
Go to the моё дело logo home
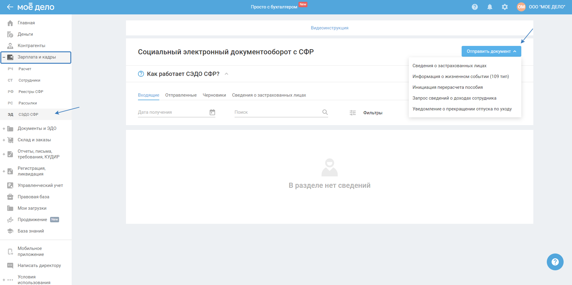(36, 7)
